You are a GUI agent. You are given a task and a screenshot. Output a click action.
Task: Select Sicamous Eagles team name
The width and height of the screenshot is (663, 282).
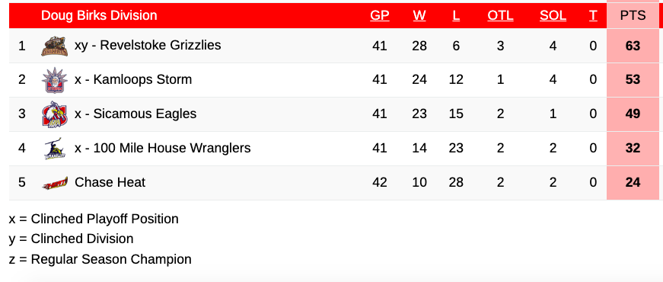(x=135, y=114)
